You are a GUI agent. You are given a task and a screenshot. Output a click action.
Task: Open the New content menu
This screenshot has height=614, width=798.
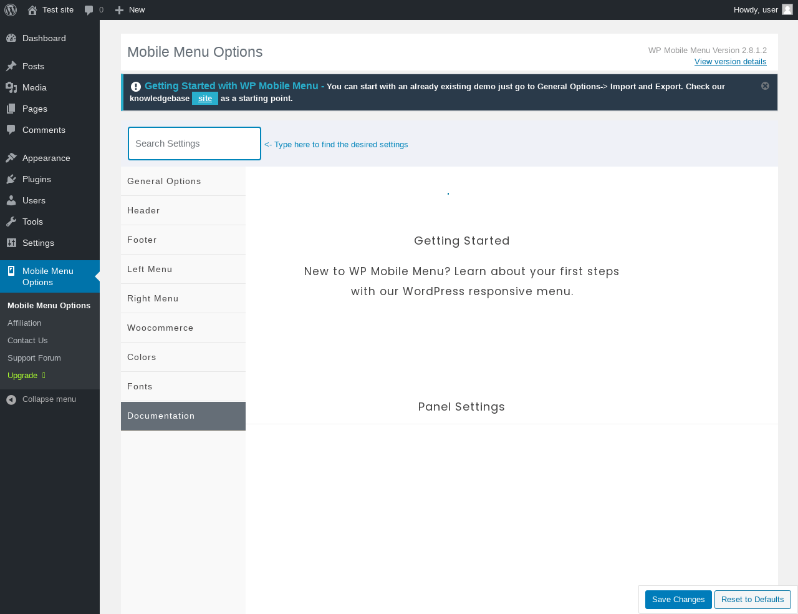click(x=130, y=10)
